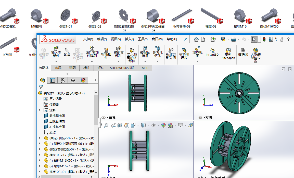Screen dimensions: 294x178
Task: Open Hide/Show Items eye icon
Action: coord(154,125)
